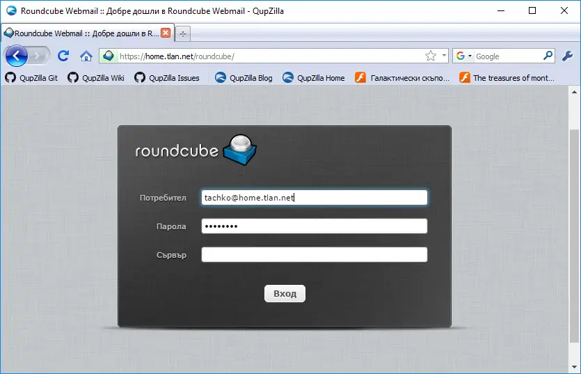Open a new tab with the plus button
This screenshot has width=581, height=374.
183,33
